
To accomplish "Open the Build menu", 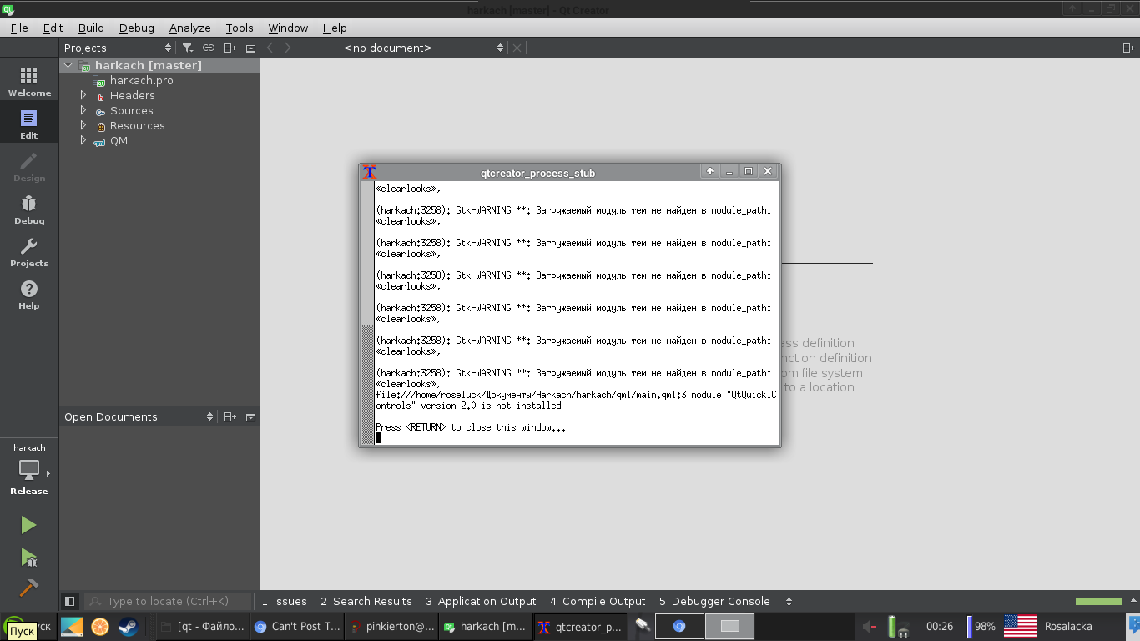I will 91,28.
